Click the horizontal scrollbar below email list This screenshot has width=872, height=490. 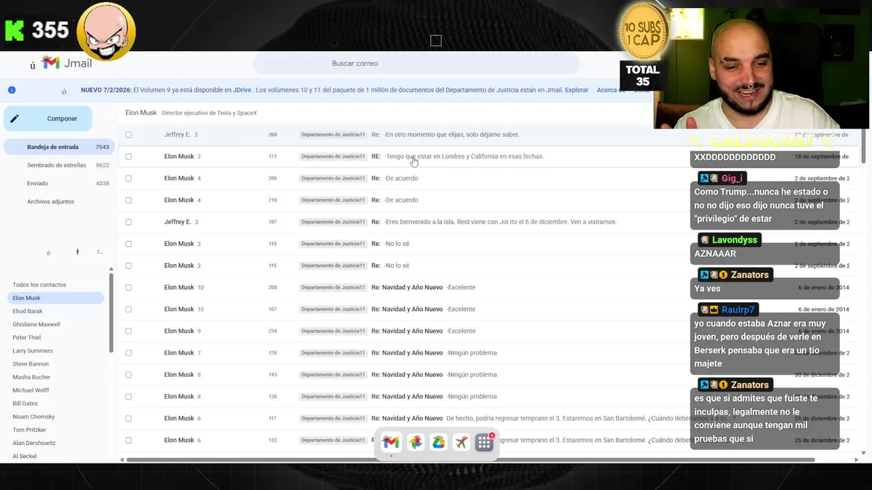tap(470, 460)
